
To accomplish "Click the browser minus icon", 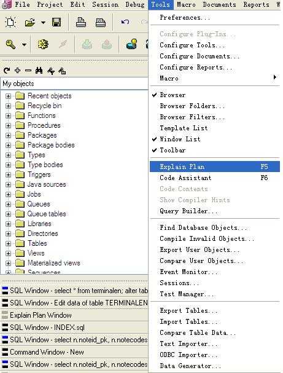I will [28, 71].
